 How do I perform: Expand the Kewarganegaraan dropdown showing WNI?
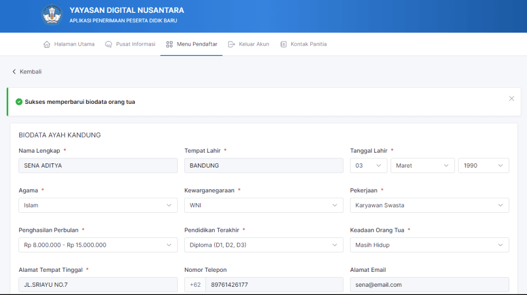pyautogui.click(x=263, y=205)
